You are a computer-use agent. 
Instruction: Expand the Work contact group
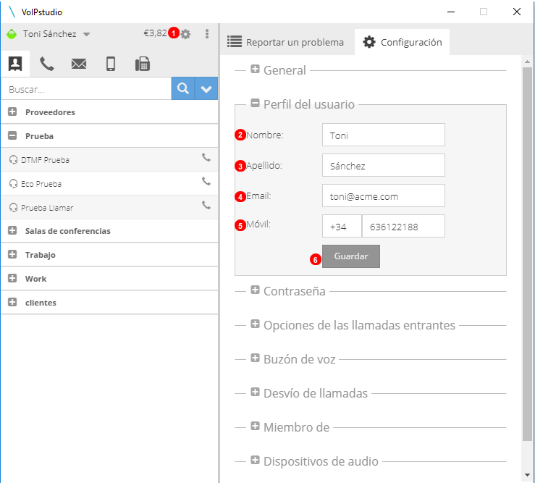point(12,278)
